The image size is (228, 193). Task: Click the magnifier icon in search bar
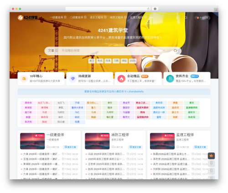[x=176, y=51]
